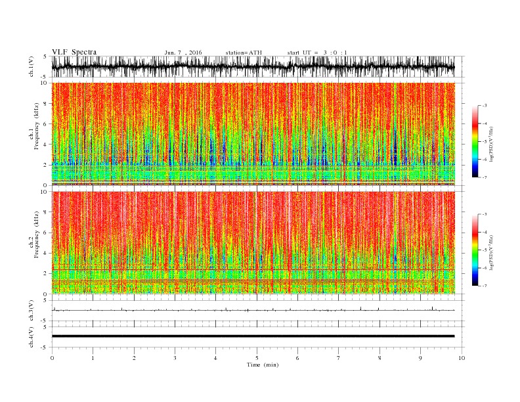
Task: Click the 'start UT = 3 :0 :1' header text
Action: click(x=317, y=53)
